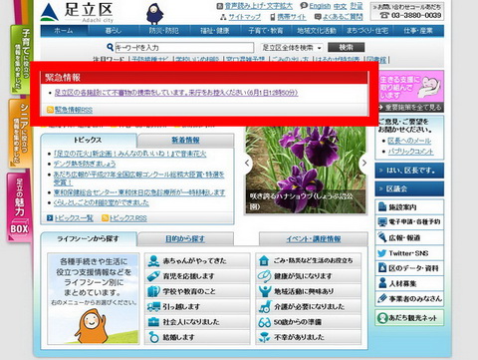Click the Twitter bird icon
Image resolution: width=478 pixels, height=360 pixels.
click(x=382, y=253)
